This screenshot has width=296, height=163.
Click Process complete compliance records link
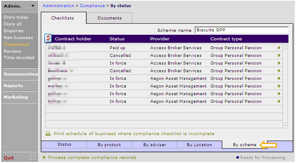92,157
